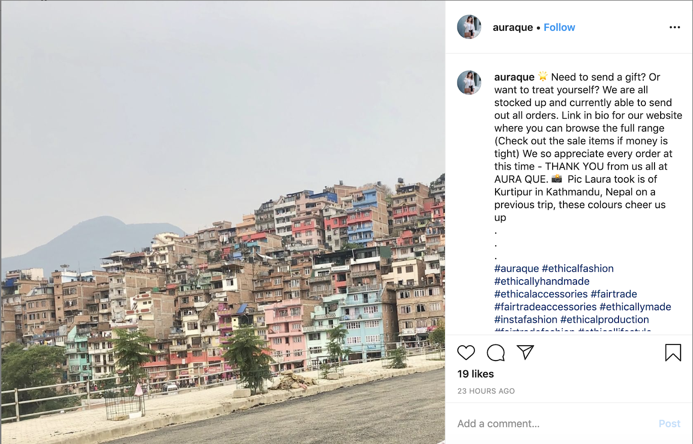Open auraque username in the caption

515,77
